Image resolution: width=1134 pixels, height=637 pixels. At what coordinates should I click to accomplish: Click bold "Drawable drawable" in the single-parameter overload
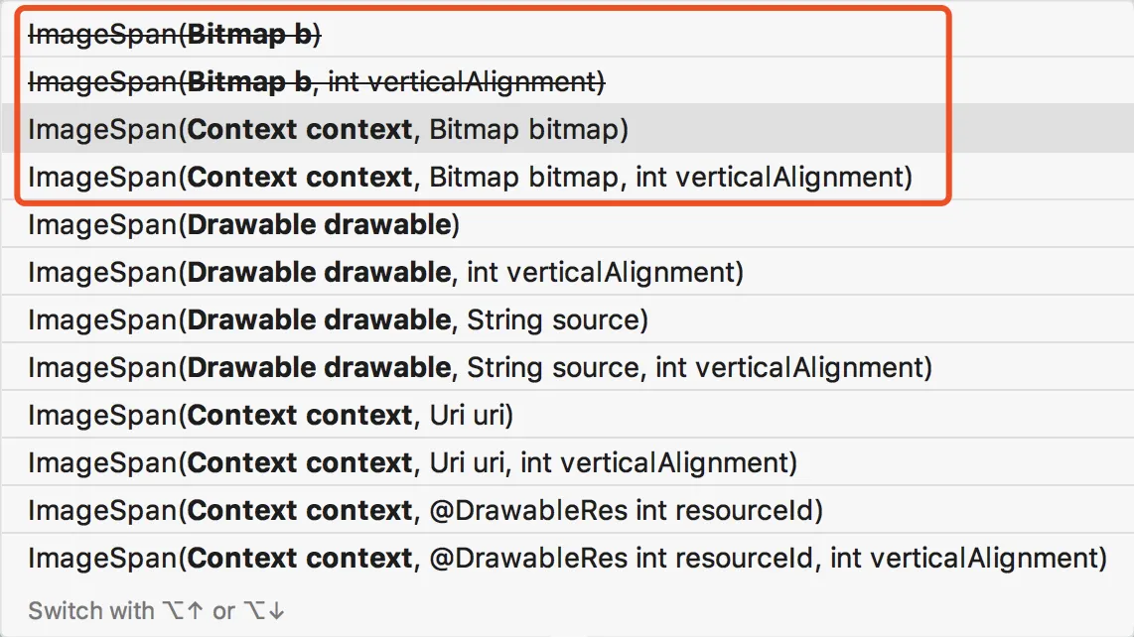pos(319,225)
